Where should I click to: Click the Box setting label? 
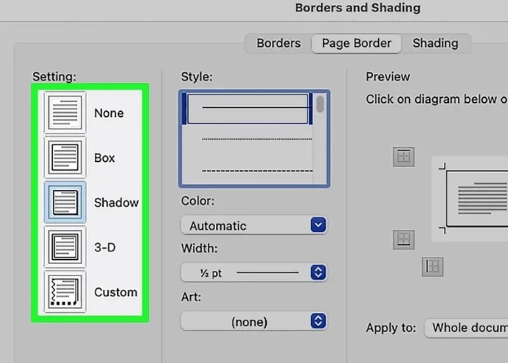pyautogui.click(x=104, y=157)
